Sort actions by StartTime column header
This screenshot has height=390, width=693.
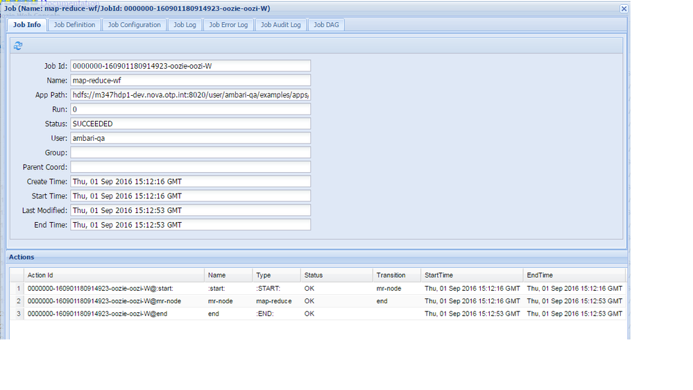click(472, 275)
